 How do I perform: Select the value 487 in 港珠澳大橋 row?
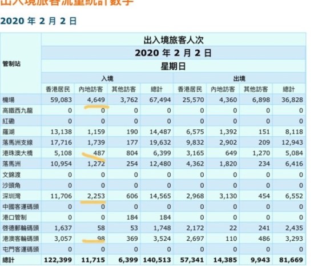(99, 153)
